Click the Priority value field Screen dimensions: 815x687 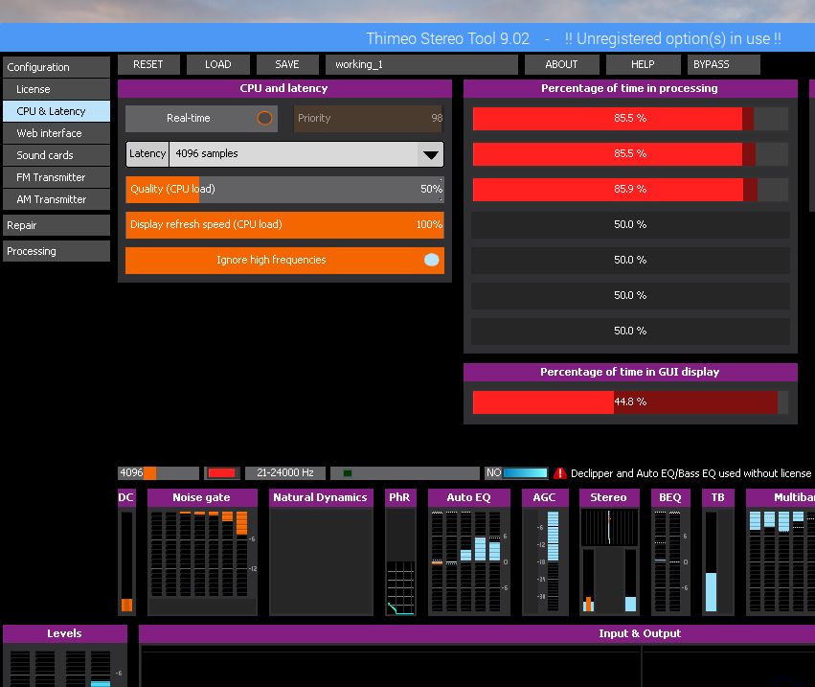pyautogui.click(x=369, y=118)
